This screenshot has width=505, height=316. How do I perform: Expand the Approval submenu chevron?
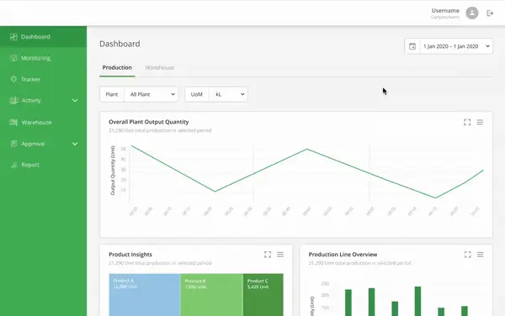coord(75,144)
